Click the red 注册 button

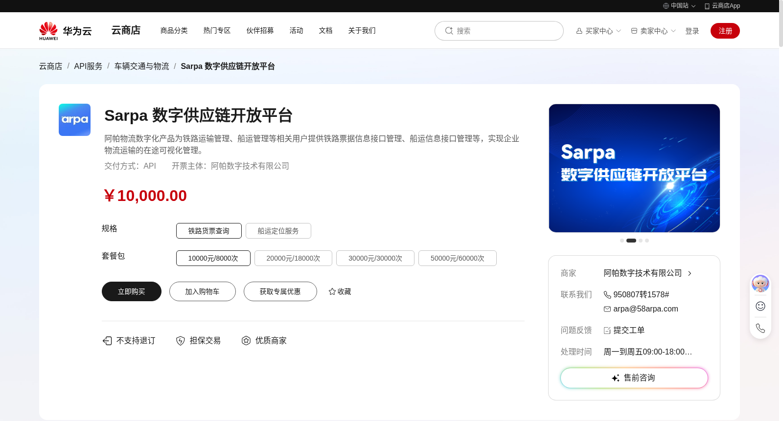click(x=725, y=31)
